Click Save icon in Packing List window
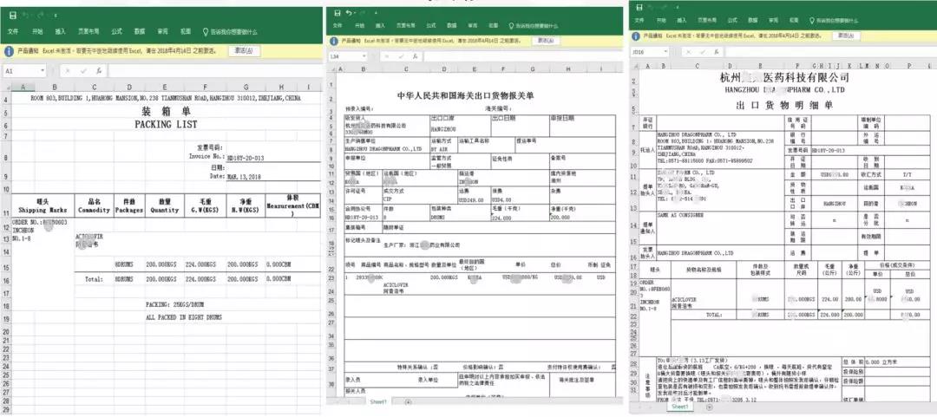The width and height of the screenshot is (937, 417). [x=12, y=16]
